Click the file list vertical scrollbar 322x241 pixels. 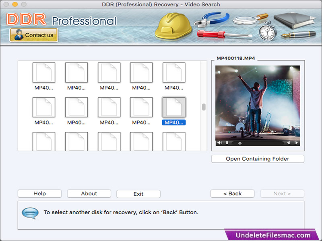204,107
